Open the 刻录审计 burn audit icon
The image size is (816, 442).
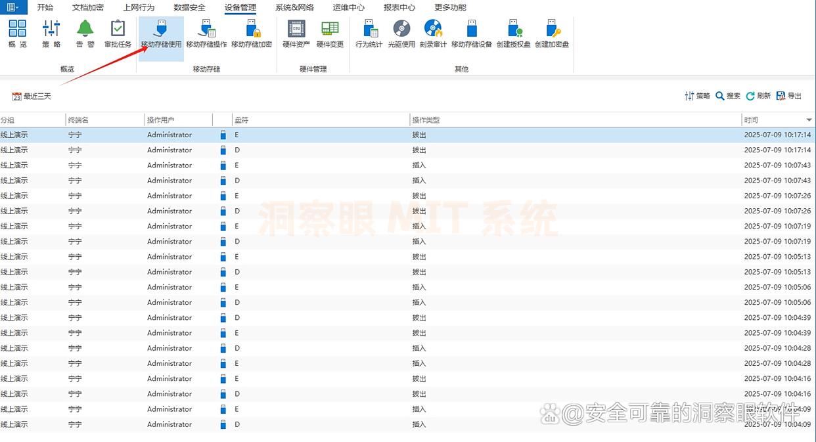(x=433, y=33)
